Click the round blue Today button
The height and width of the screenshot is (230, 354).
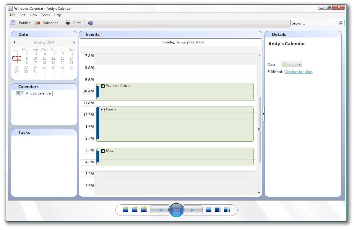(x=176, y=210)
